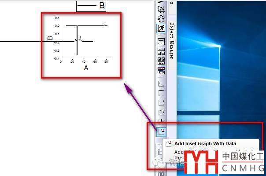Select the inset graph's Y axis title B
This screenshot has height=176, width=266.
tap(50, 38)
